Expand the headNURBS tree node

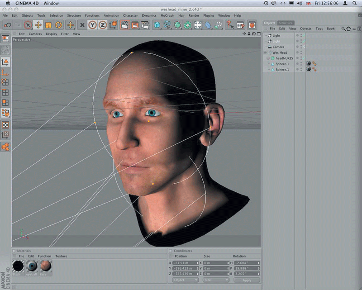[x=268, y=58]
